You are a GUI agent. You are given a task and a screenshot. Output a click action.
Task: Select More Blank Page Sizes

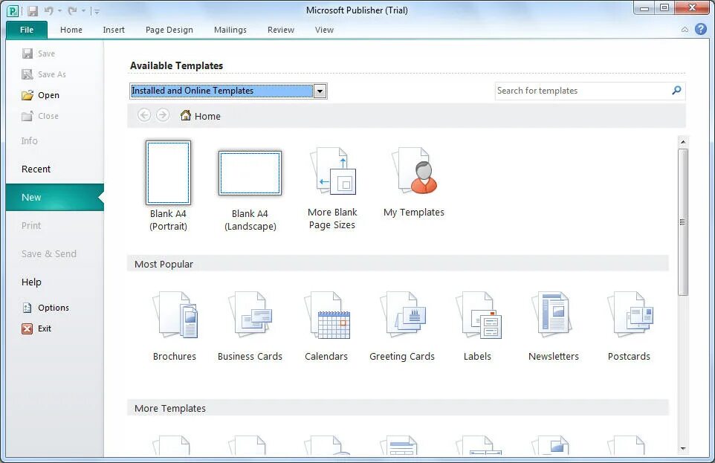pos(332,182)
